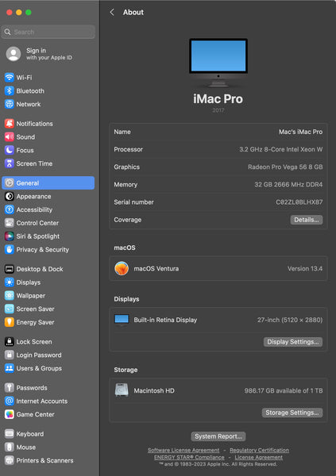Screen dimensions: 336x476
Task: Open the Regulatory Certification link
Action: pyautogui.click(x=260, y=450)
